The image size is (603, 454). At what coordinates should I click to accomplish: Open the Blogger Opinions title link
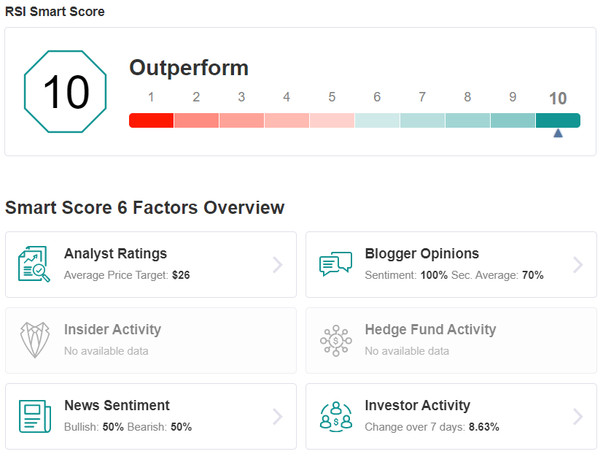422,253
